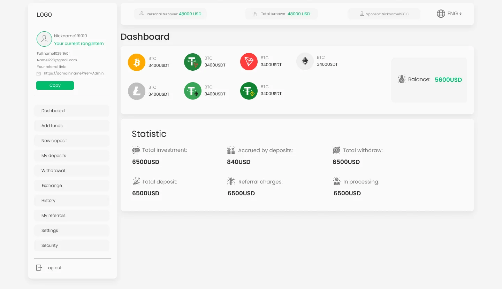Click the gray Ethereum coin icon
502x289 pixels.
(305, 61)
